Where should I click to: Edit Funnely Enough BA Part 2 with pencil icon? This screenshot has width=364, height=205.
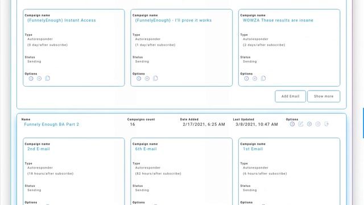(x=301, y=124)
